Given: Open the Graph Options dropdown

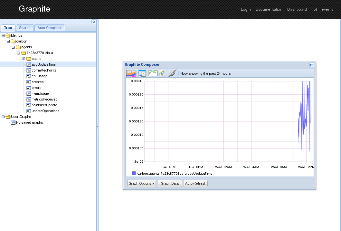Looking at the screenshot, I should point(141,183).
